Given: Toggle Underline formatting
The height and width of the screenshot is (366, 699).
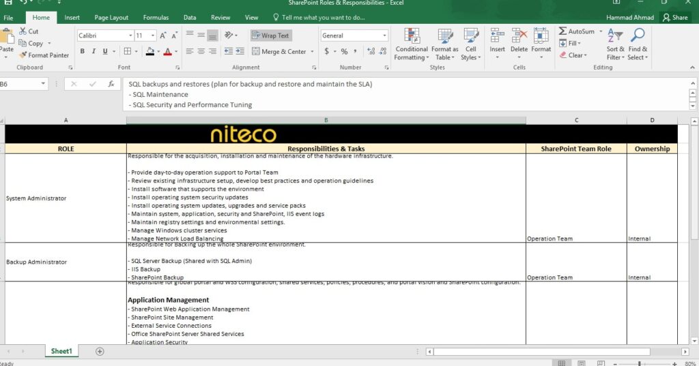Looking at the screenshot, I should tap(105, 51).
